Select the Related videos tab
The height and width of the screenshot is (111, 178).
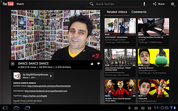117,12
